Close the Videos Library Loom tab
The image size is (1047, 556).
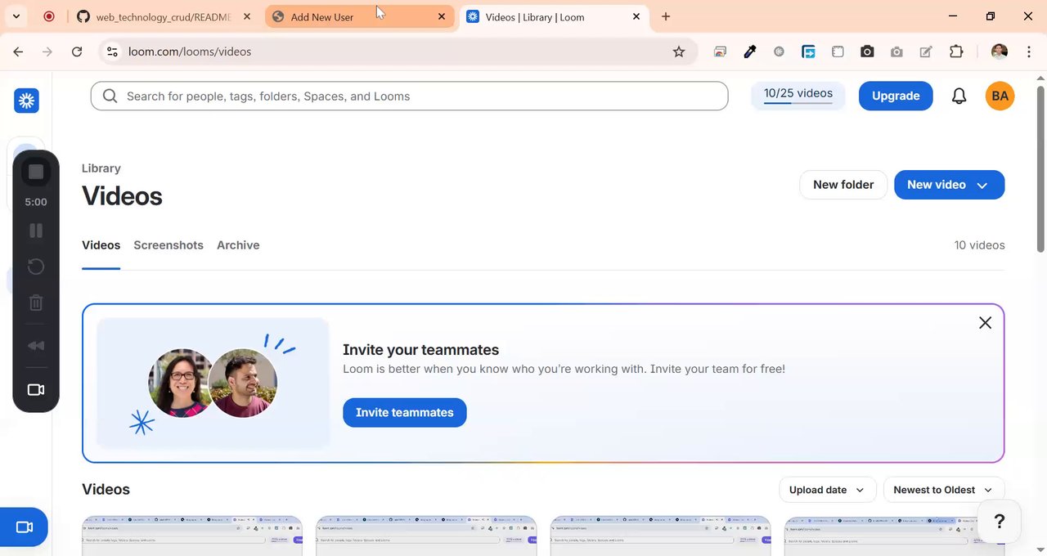tap(636, 16)
